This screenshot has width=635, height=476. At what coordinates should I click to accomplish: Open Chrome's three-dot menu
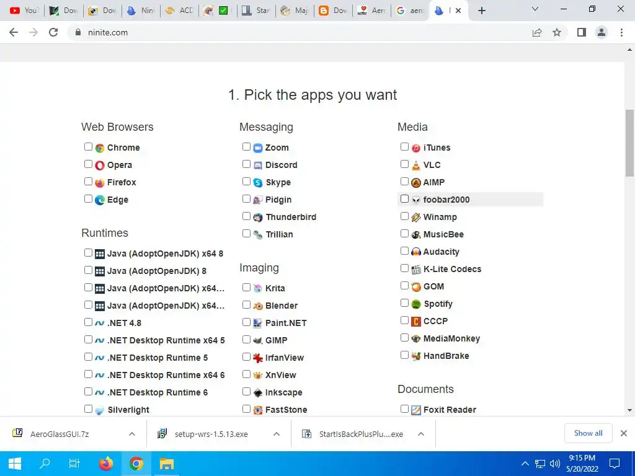coord(621,32)
